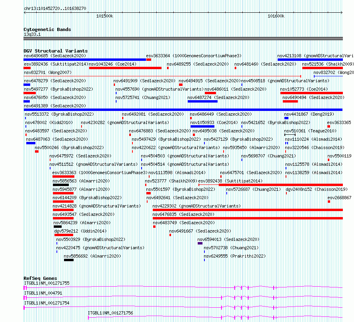Screen dimensions: 354x322
Task: Click the nsv5726687 (Chuang2021) label
Action: 253,189
